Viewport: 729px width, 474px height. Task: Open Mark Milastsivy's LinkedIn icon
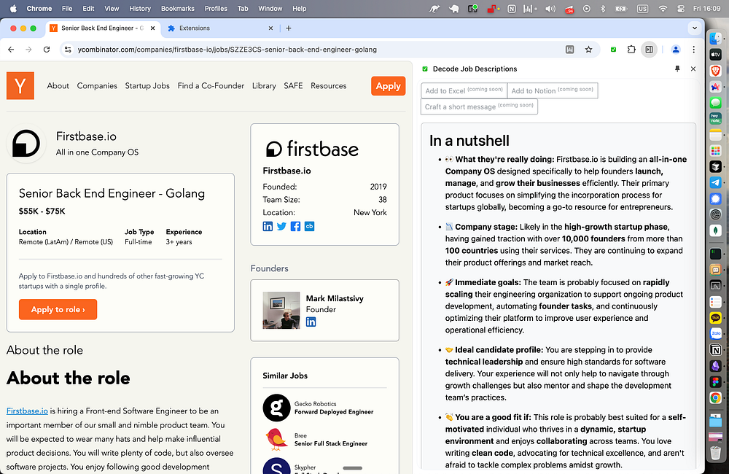(311, 322)
